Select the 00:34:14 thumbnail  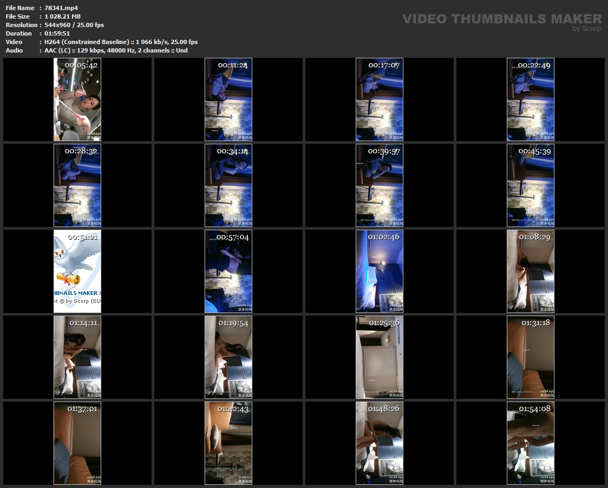[228, 185]
